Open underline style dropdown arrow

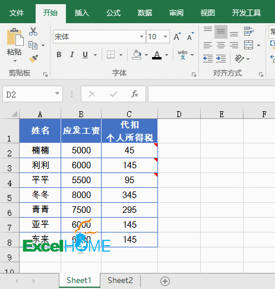95,55
